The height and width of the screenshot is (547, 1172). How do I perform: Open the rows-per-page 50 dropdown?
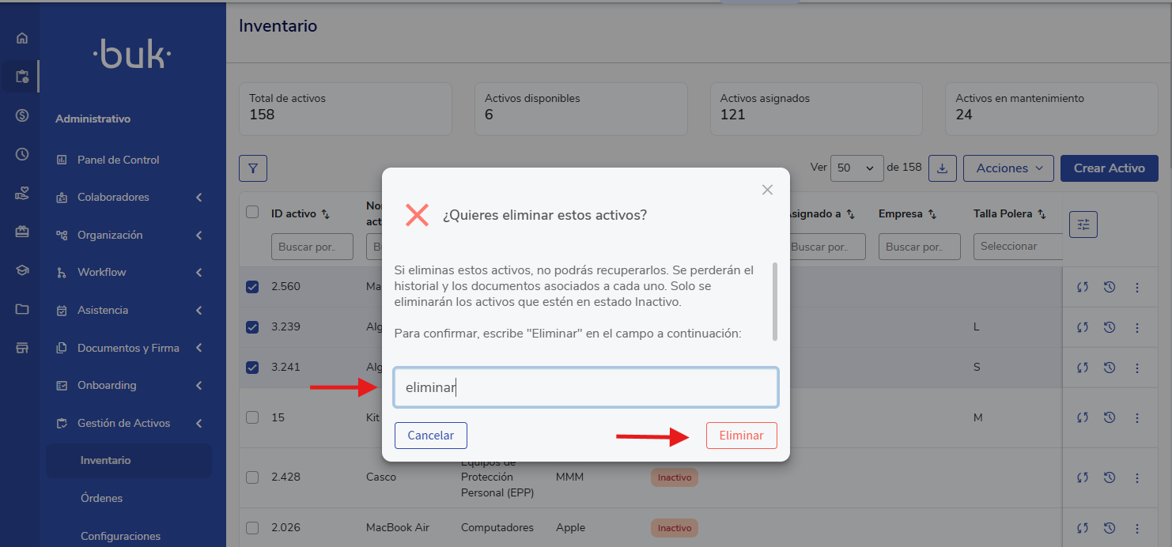pyautogui.click(x=857, y=168)
